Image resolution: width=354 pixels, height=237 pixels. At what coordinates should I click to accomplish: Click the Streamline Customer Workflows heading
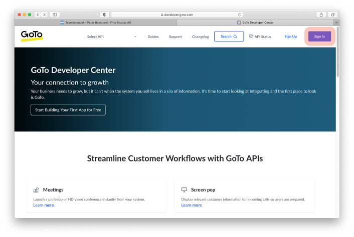[175, 158]
